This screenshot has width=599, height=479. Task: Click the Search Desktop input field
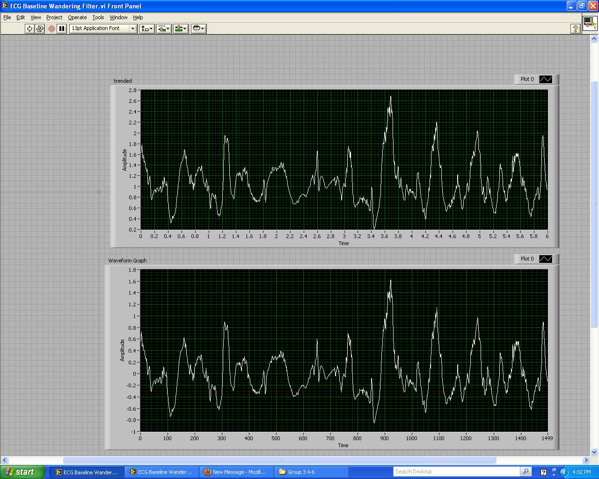456,472
